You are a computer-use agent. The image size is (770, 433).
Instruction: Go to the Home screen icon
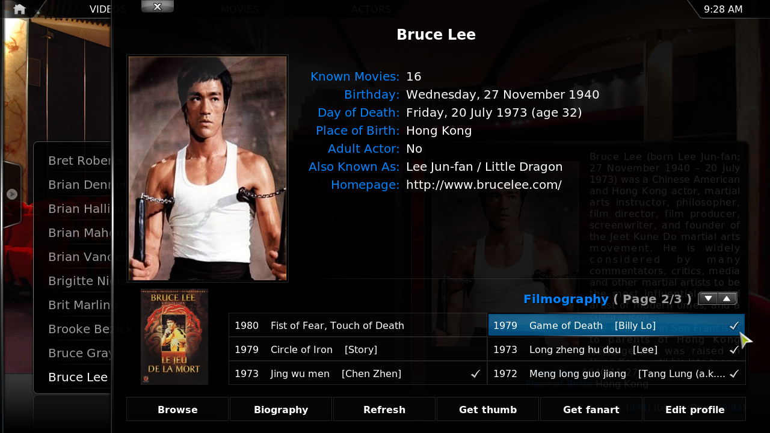coord(19,9)
